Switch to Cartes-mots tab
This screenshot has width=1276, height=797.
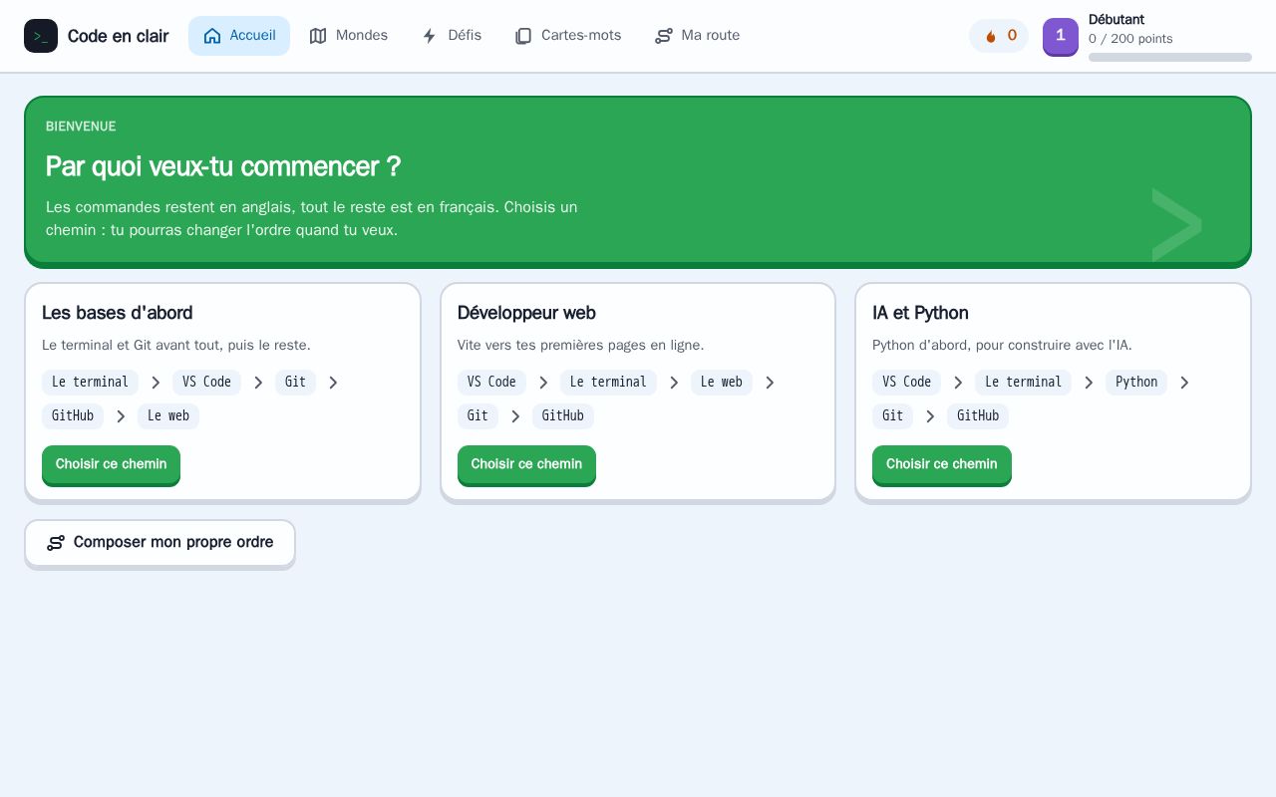point(567,36)
